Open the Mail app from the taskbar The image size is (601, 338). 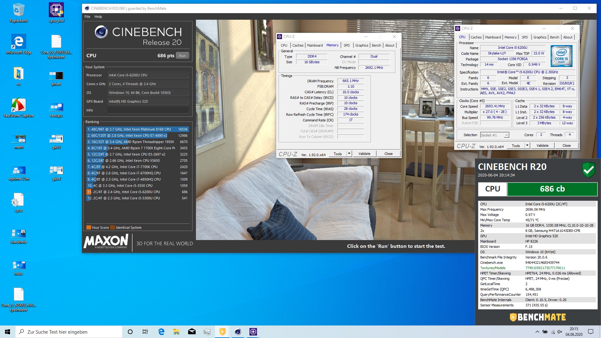[x=192, y=332]
